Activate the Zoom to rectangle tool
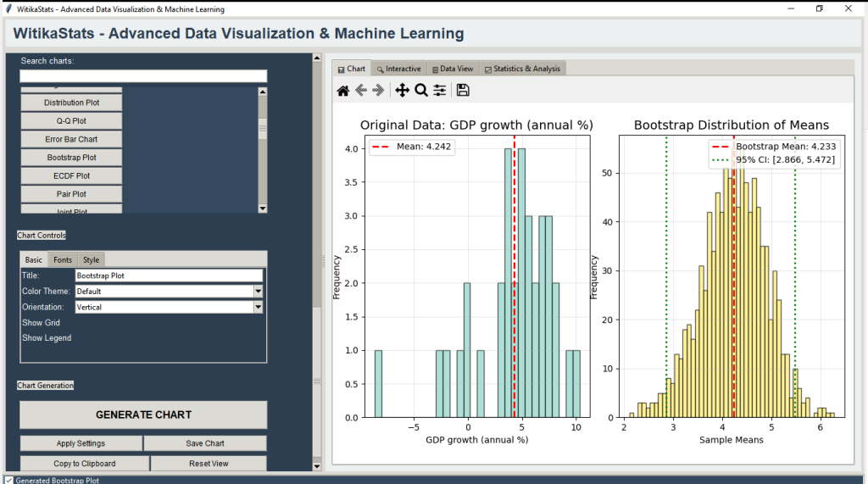868x484 pixels. click(x=421, y=90)
